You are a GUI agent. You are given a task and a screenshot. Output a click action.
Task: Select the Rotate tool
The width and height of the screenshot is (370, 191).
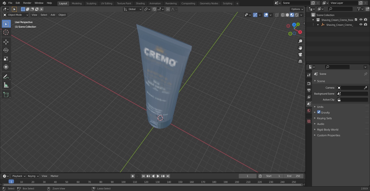tap(6, 50)
